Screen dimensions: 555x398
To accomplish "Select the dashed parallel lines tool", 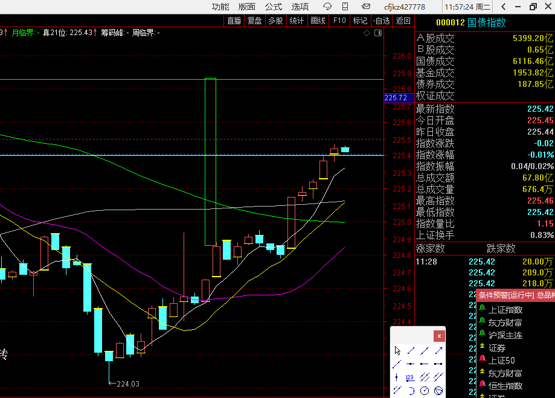I will [397, 390].
